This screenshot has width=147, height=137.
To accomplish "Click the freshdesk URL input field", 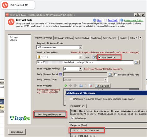I will pos(85,62).
